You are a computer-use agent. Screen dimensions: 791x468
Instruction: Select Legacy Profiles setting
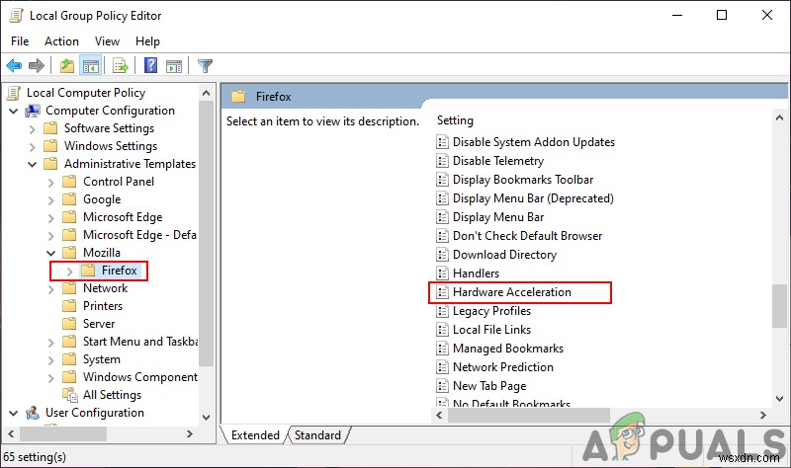pyautogui.click(x=491, y=311)
